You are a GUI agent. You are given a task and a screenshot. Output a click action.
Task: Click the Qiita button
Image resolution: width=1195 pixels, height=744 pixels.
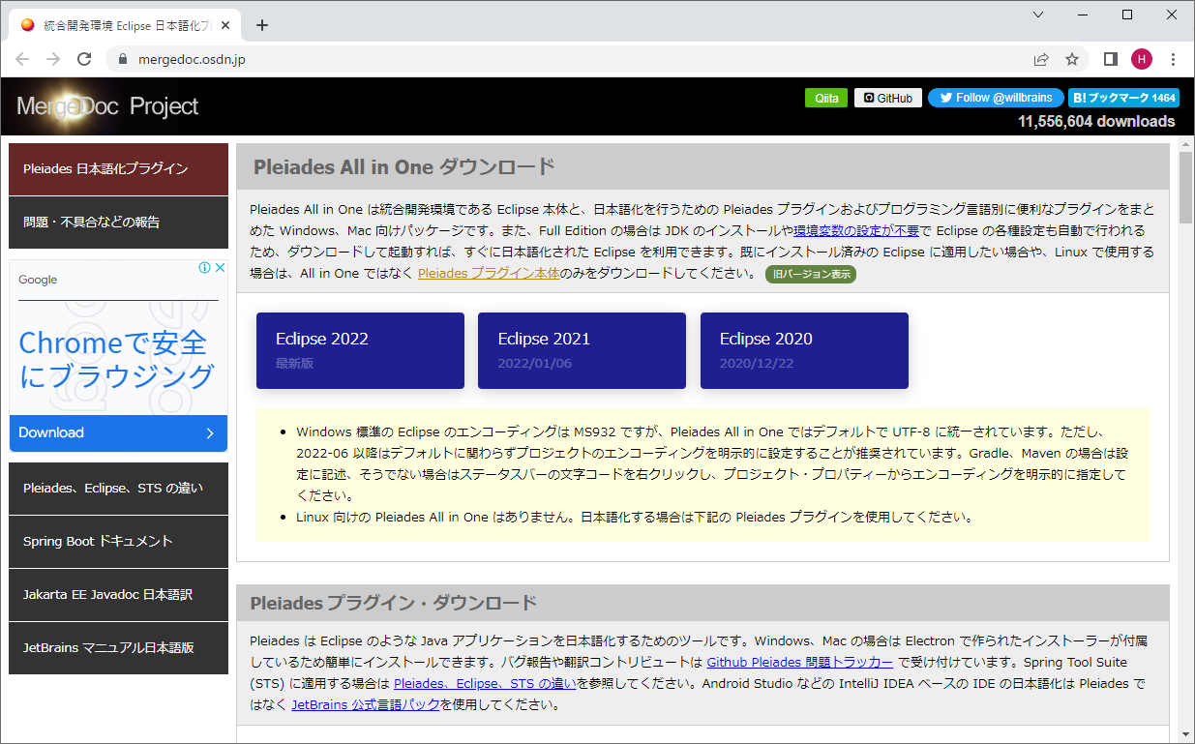(x=826, y=98)
